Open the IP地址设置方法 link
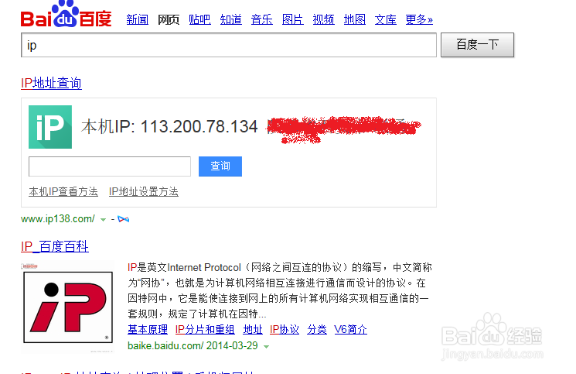Image resolution: width=576 pixels, height=374 pixels. tap(144, 191)
